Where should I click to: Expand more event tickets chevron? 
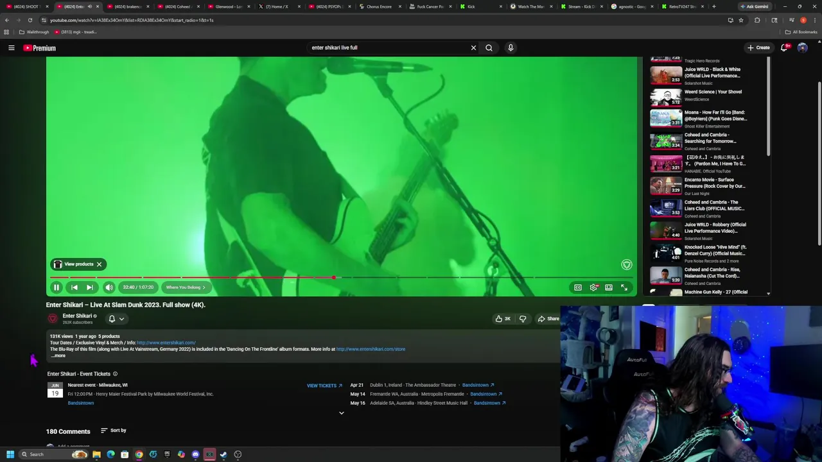[341, 413]
